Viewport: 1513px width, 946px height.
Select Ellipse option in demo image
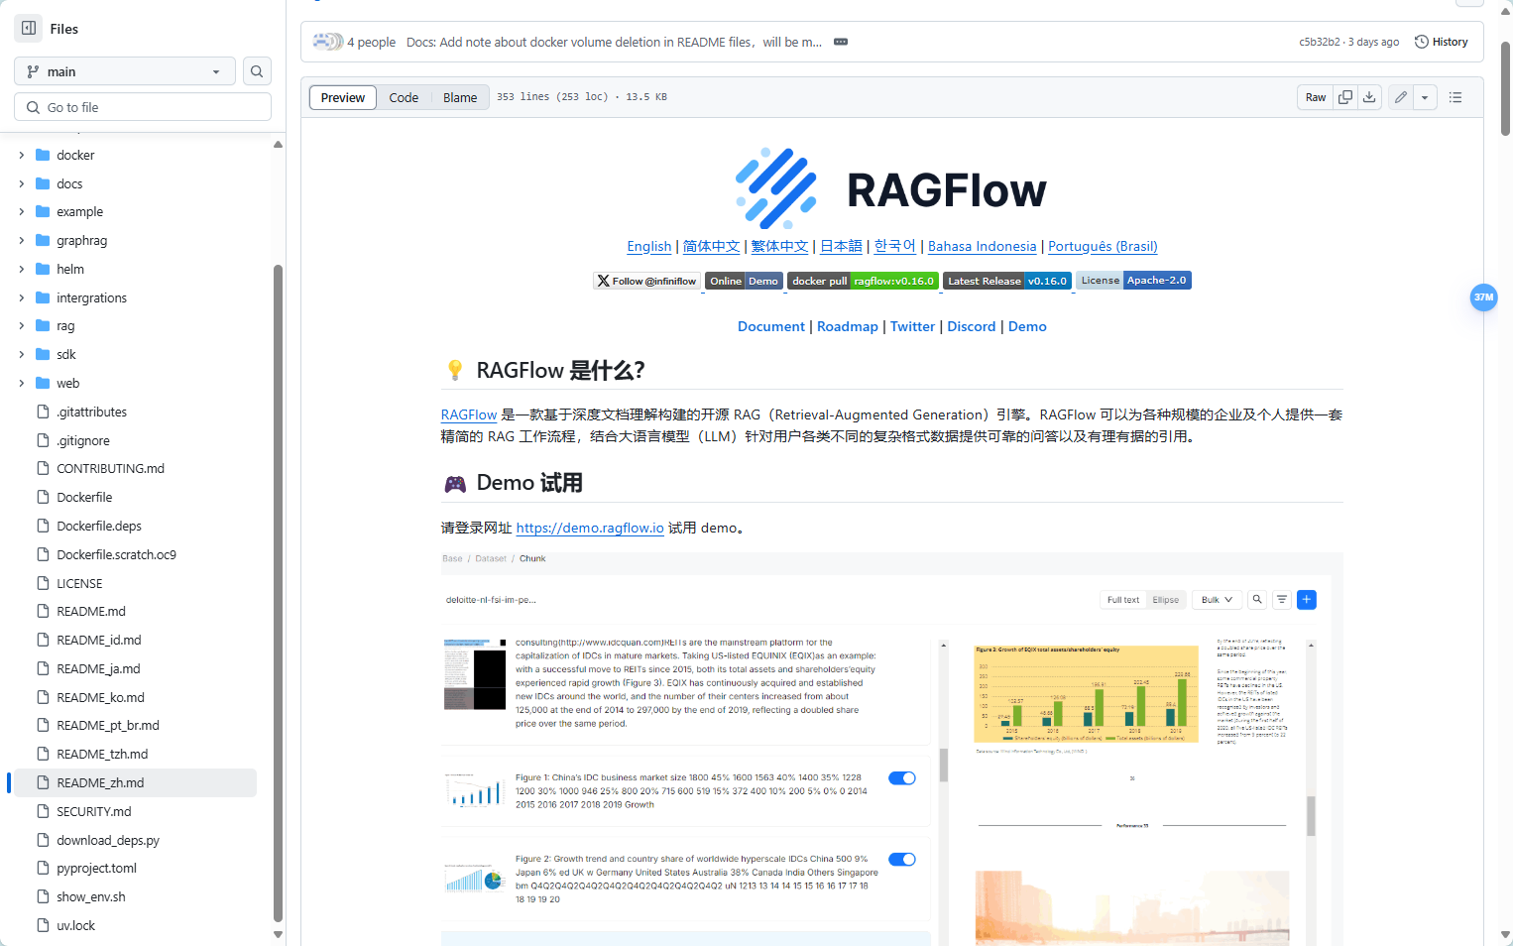coord(1166,599)
